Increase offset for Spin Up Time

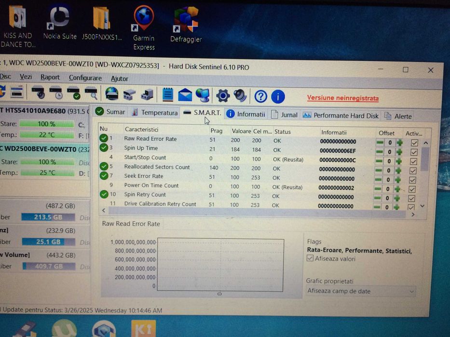tap(399, 152)
